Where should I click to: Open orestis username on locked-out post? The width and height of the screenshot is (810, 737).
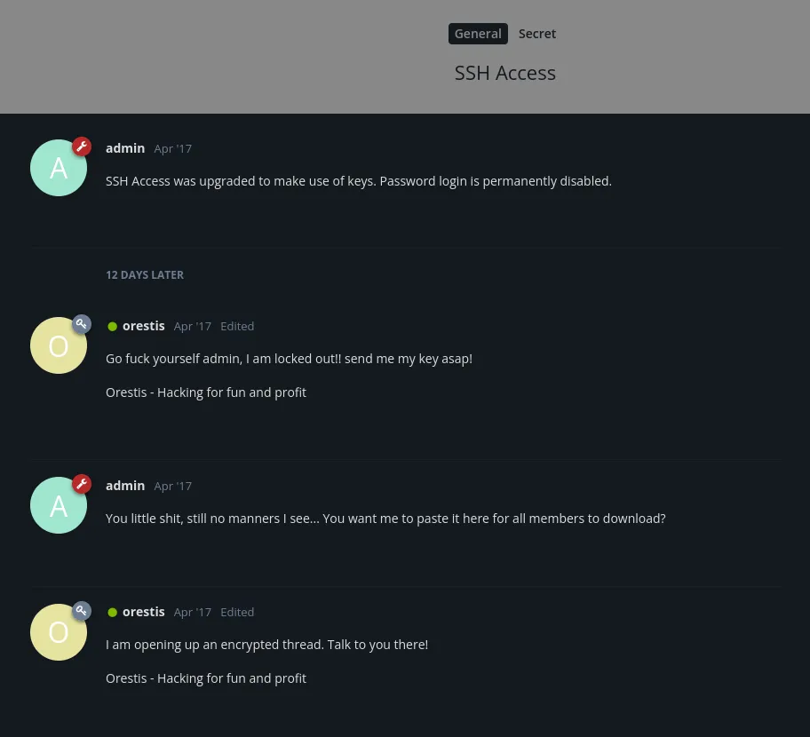pos(144,326)
